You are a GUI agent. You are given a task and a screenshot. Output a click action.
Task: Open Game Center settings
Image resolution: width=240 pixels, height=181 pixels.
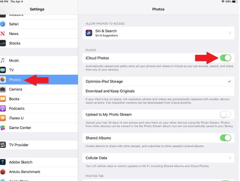click(39, 128)
